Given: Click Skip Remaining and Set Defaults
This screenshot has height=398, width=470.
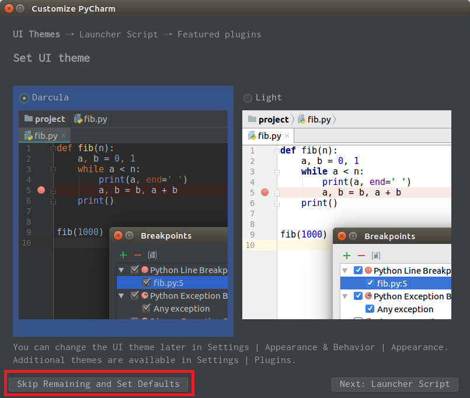Looking at the screenshot, I should coord(98,384).
